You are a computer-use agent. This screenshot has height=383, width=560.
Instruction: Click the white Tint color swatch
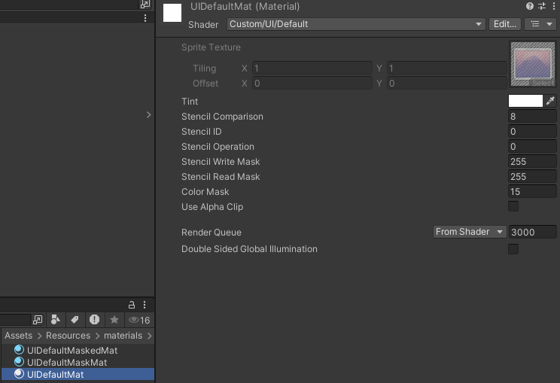tap(525, 102)
